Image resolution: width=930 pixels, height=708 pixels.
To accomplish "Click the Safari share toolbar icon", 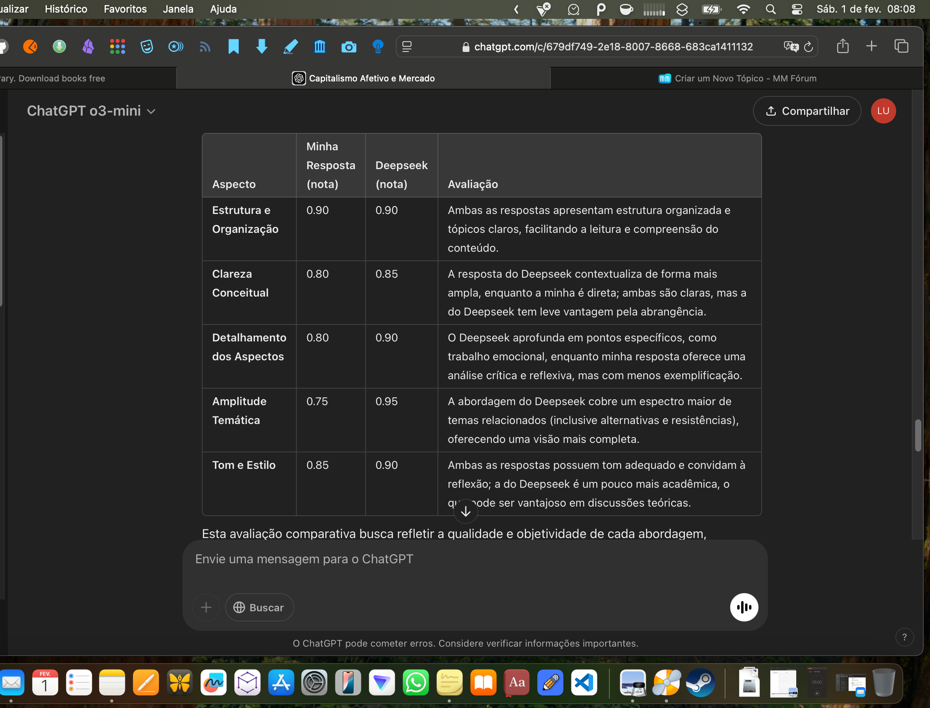I will pyautogui.click(x=842, y=46).
